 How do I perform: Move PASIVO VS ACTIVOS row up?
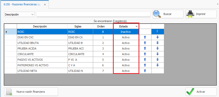tap(145, 59)
